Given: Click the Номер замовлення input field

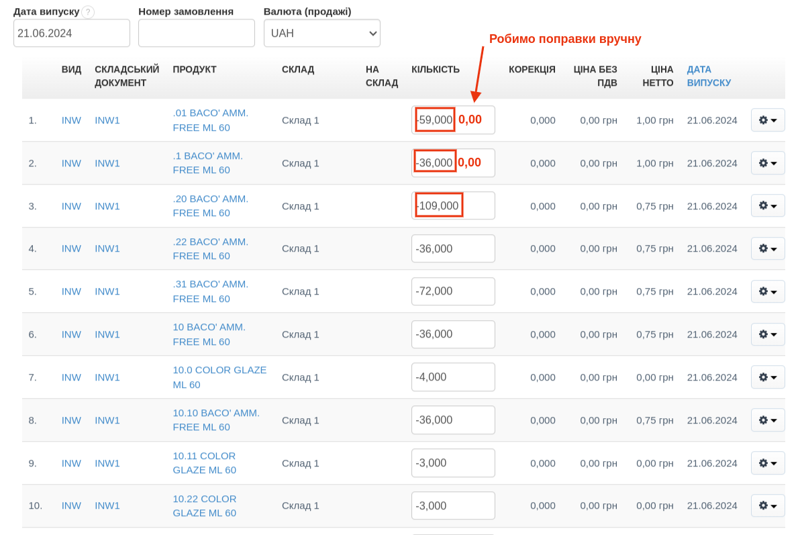Looking at the screenshot, I should pos(196,33).
